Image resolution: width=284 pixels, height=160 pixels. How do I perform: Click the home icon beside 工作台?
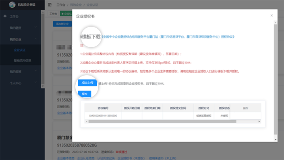coord(5,16)
